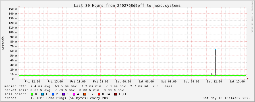This screenshot has width=255, height=102.
Task: Click the Seconds y-axis title
Action: (x=3, y=43)
